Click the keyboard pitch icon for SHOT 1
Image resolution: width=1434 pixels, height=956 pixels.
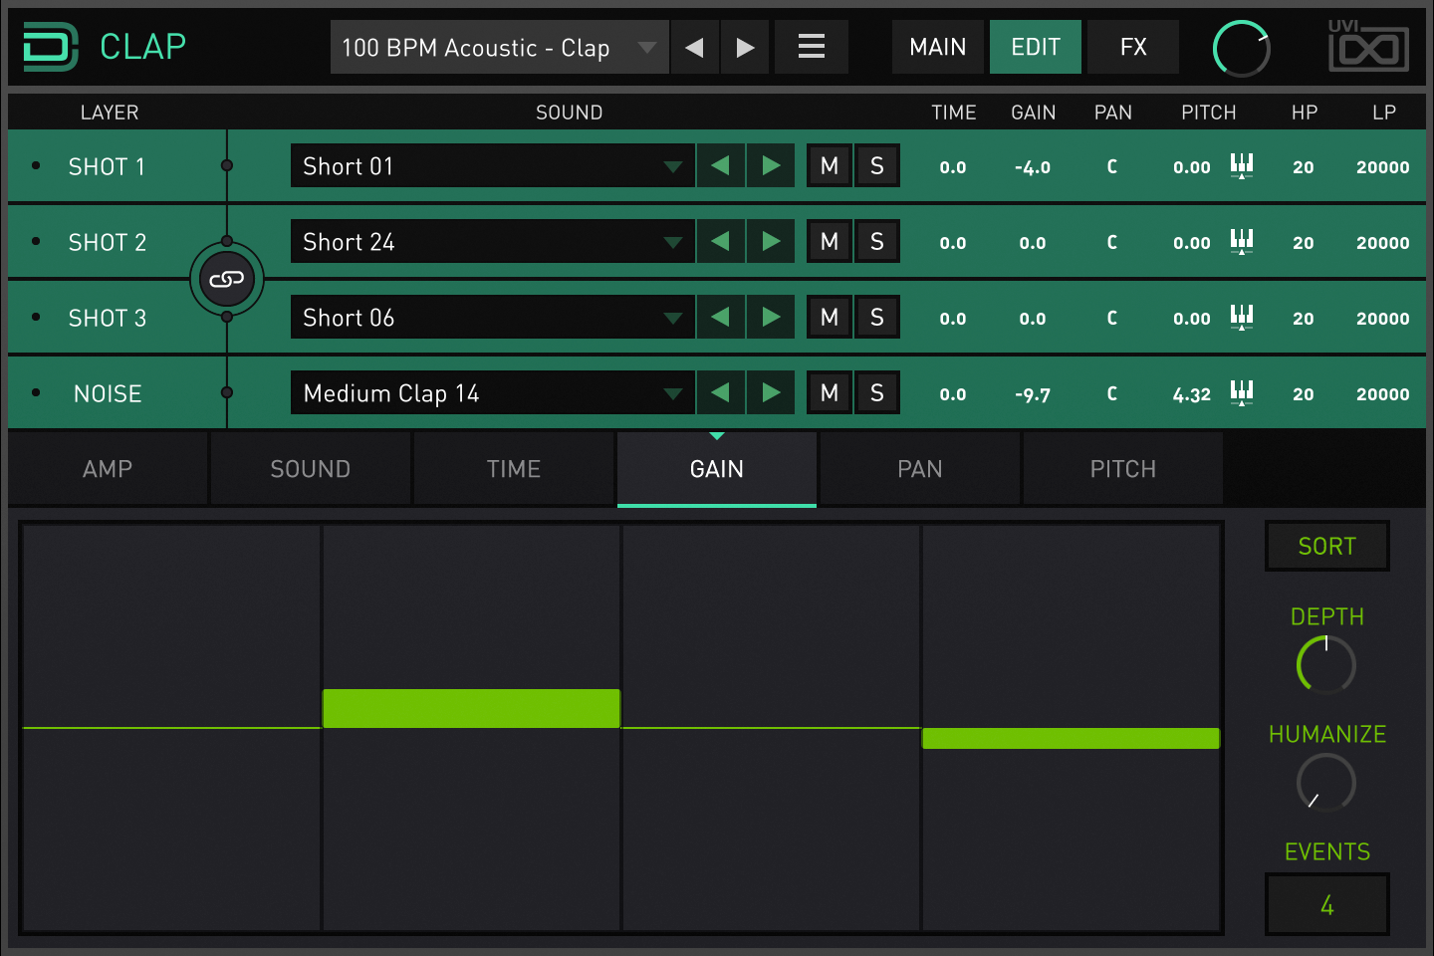coord(1241,166)
